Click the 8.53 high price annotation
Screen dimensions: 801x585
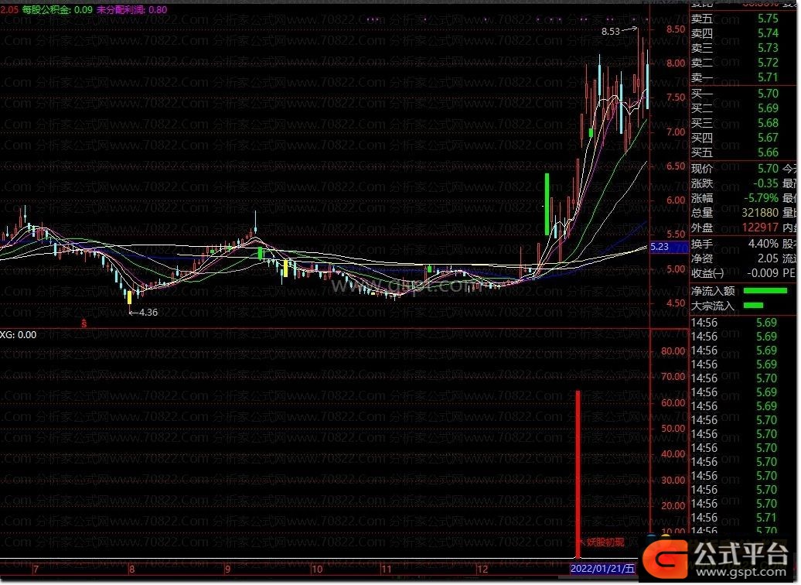click(x=611, y=32)
